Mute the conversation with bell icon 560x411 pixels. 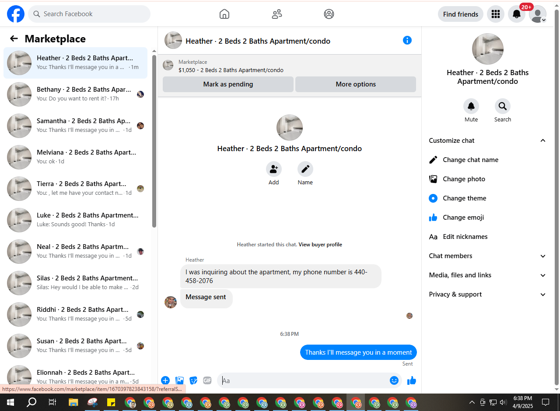tap(471, 106)
